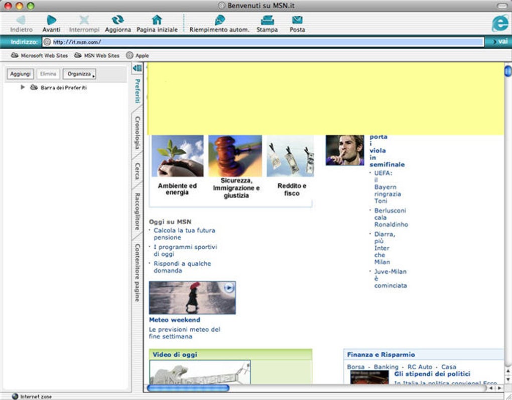This screenshot has width=512, height=400.
Task: Open the Casa link
Action: 449,367
